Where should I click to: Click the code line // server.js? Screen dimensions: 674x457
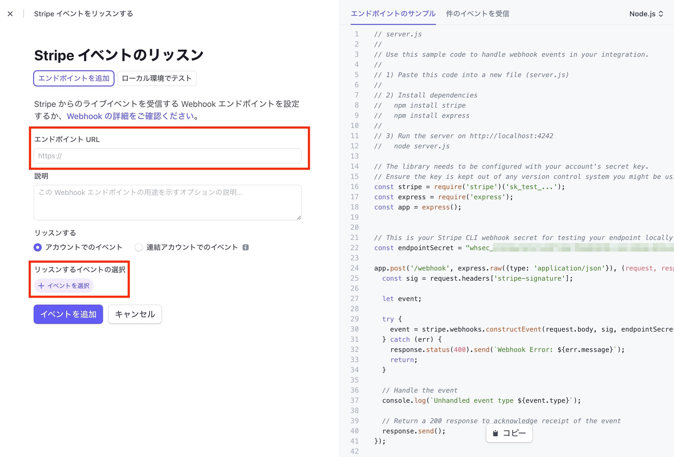(398, 34)
